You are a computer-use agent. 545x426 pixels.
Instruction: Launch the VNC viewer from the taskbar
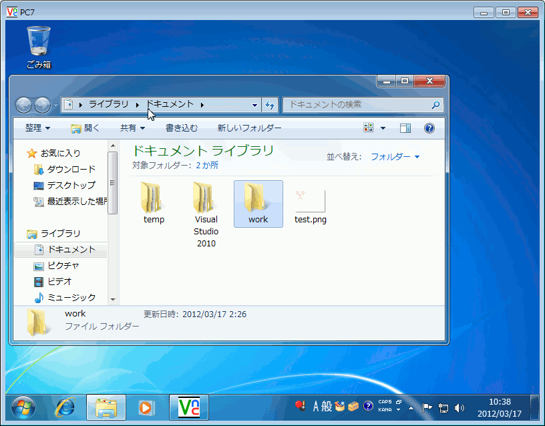pos(189,407)
